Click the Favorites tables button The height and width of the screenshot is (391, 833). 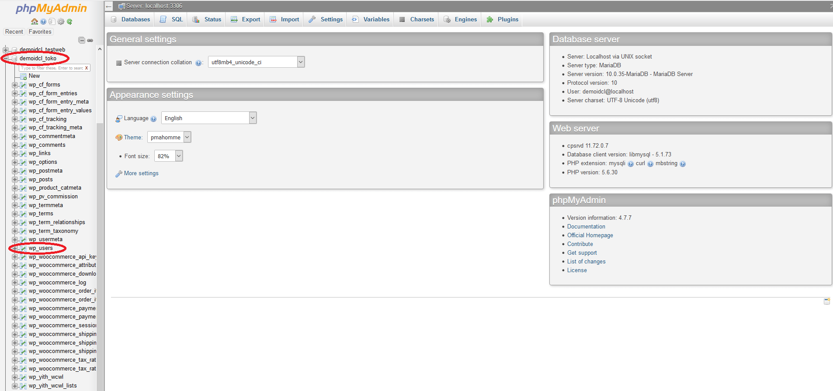tap(40, 32)
